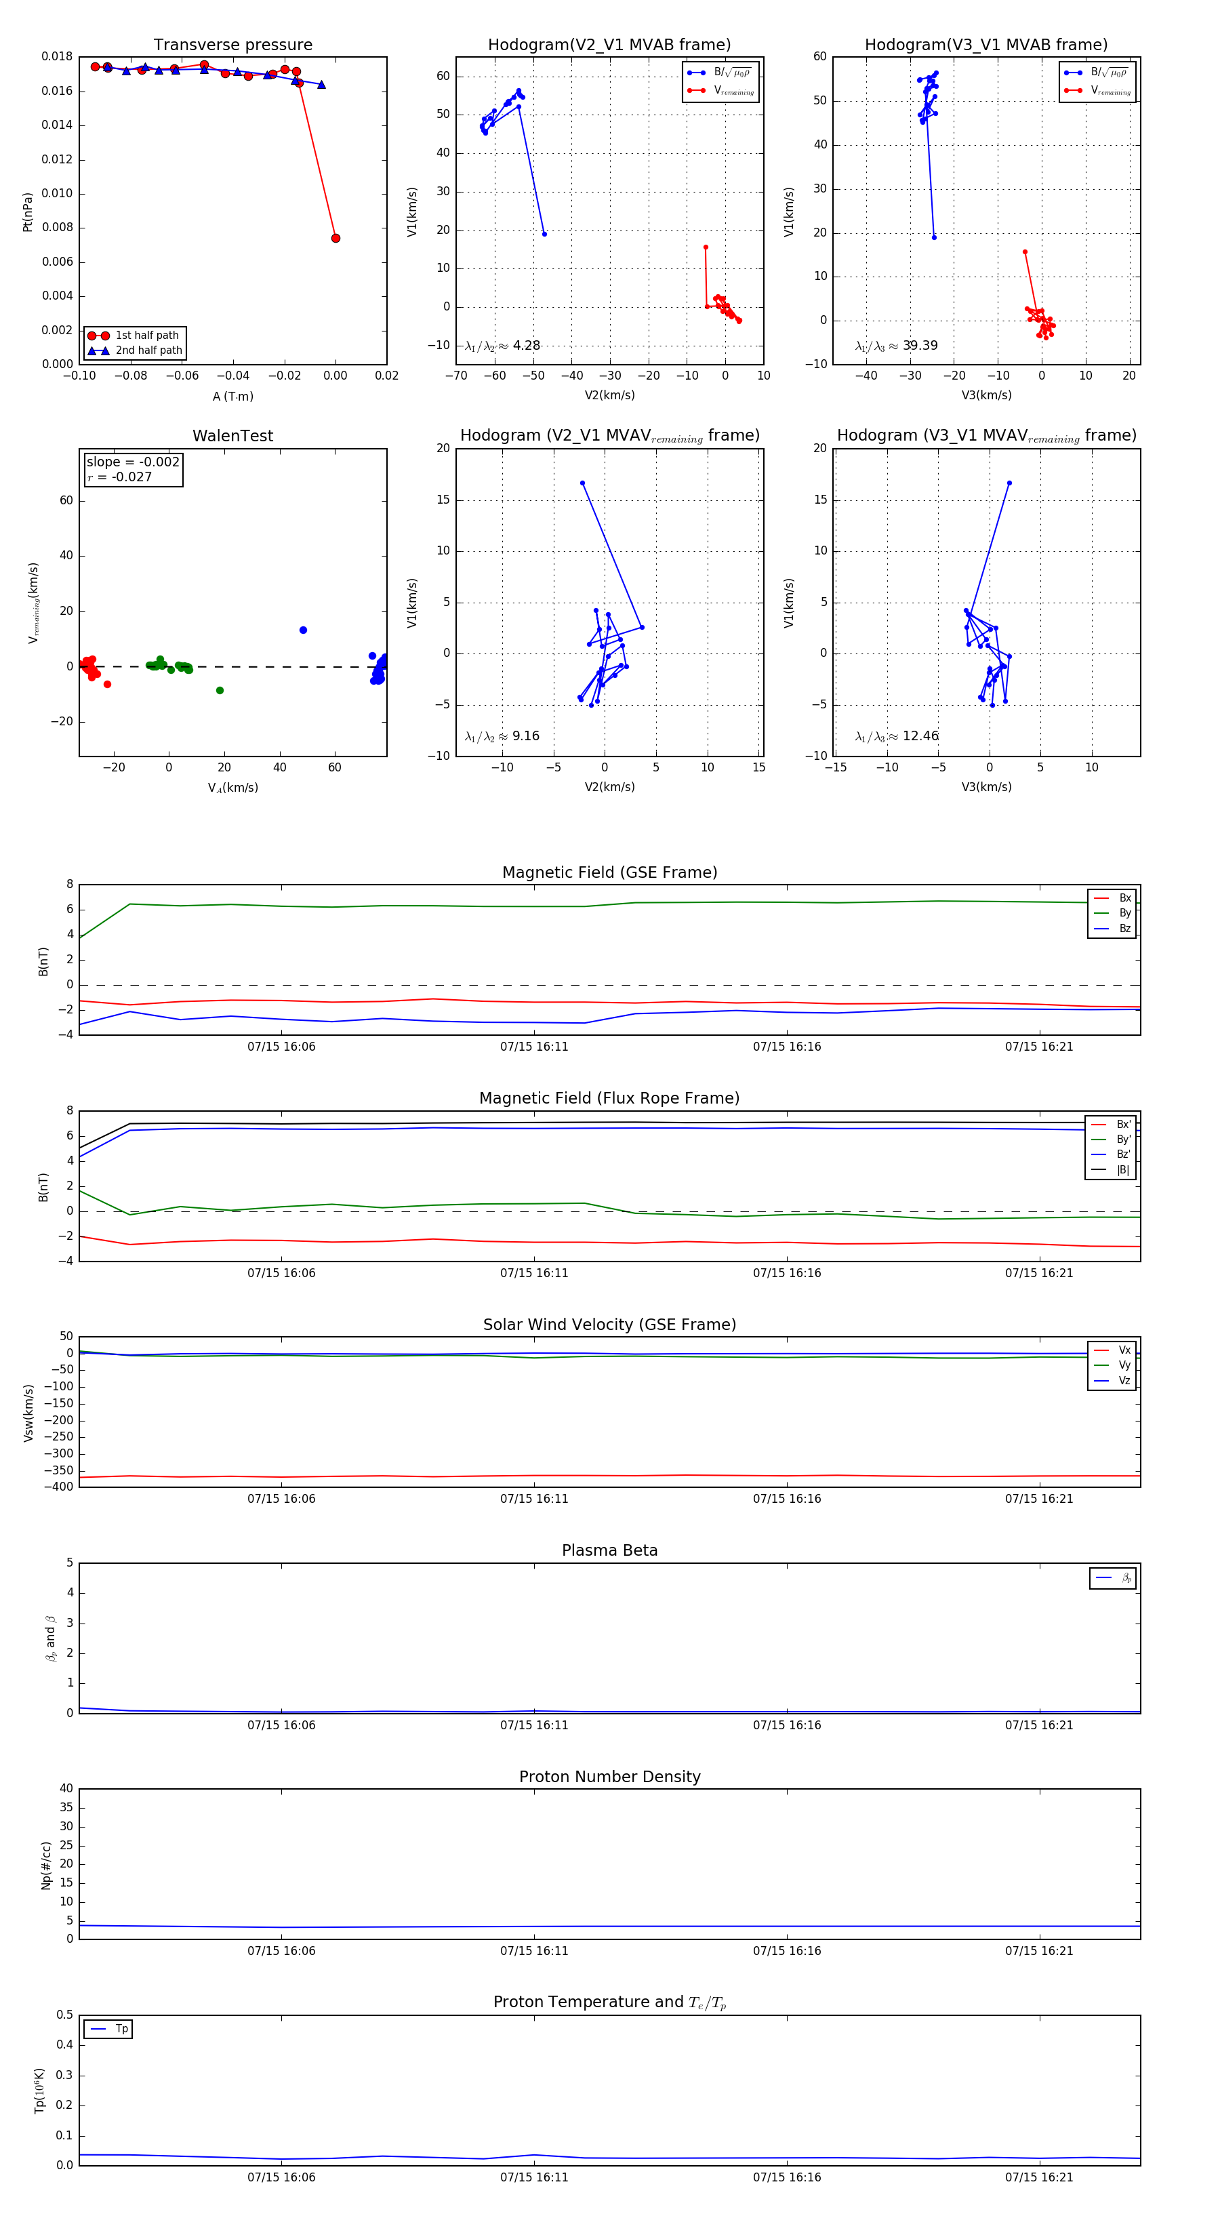Viewport: 1220px width, 2237px height.
Task: Click the "|B|" legend entry in Flux Rope plot
Action: 1111,1170
